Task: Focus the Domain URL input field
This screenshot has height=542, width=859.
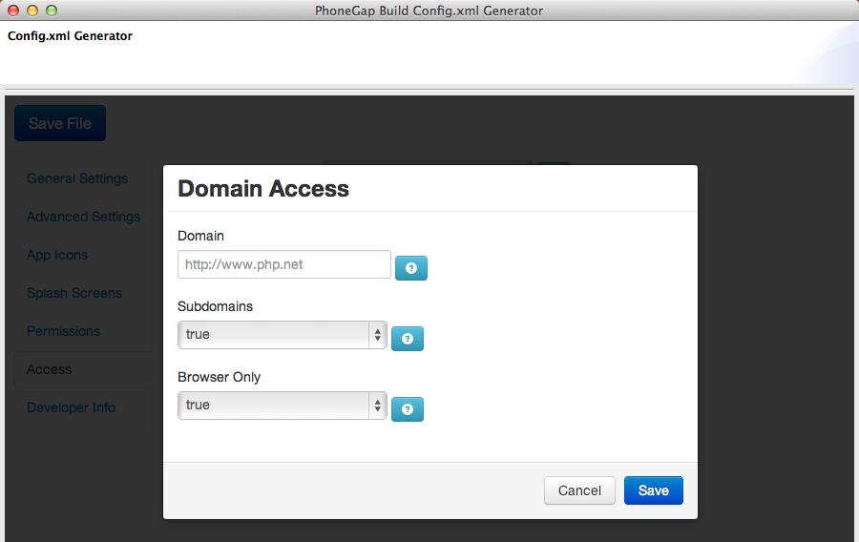Action: 283,264
